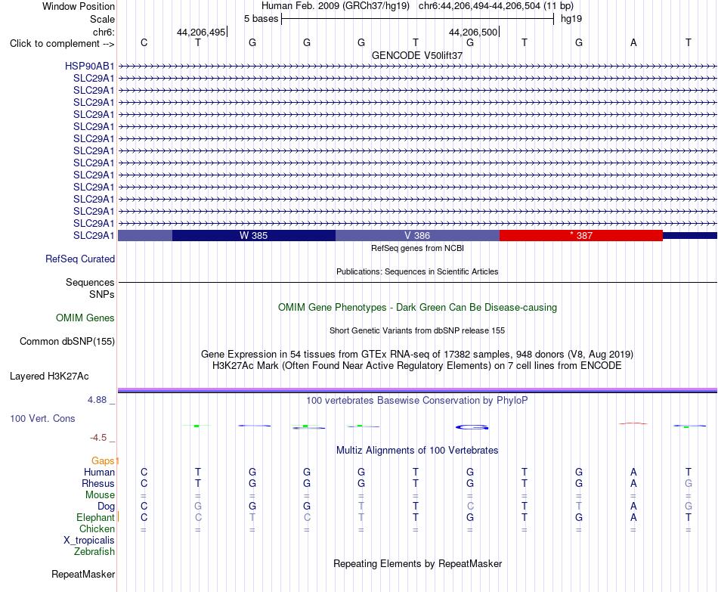Screen dimensions: 718x592
Task: Click the 4.88 PhyloP upper value
Action: pyautogui.click(x=97, y=400)
